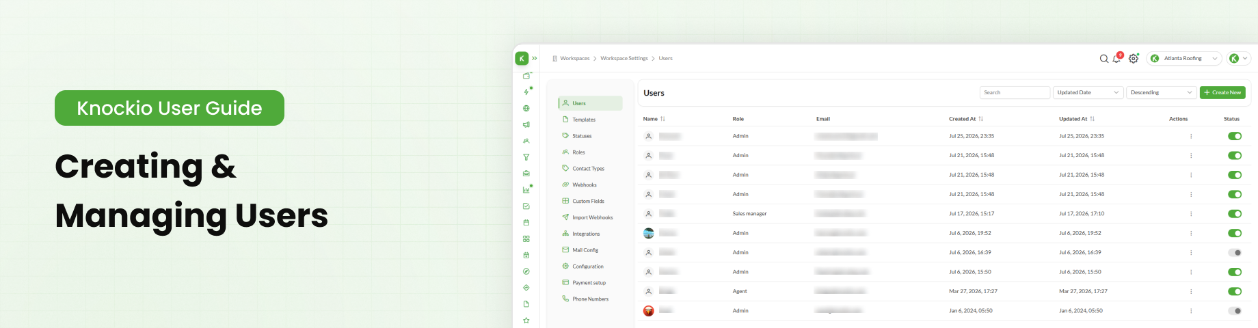Image resolution: width=1258 pixels, height=328 pixels.
Task: Open the settings gear icon in top bar
Action: [1134, 59]
